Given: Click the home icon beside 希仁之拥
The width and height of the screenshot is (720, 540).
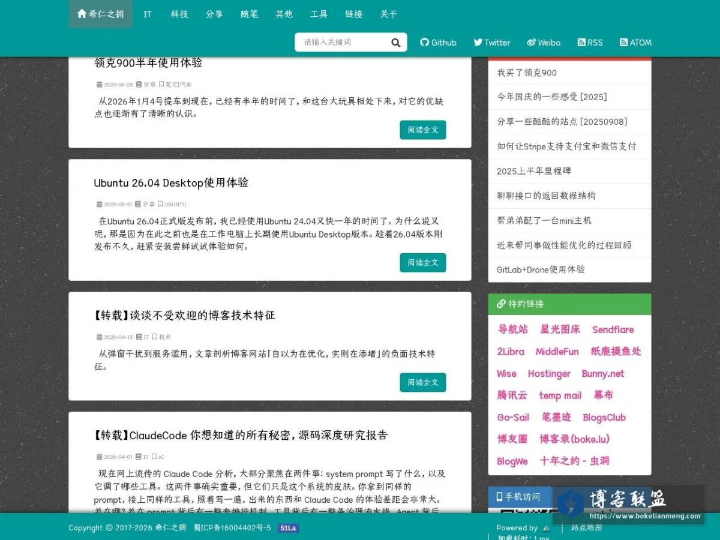Looking at the screenshot, I should point(82,13).
